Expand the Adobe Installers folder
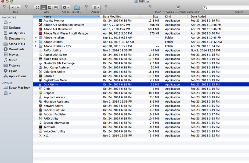Image resolution: width=249 pixels, height=163 pixels. click(x=36, y=37)
